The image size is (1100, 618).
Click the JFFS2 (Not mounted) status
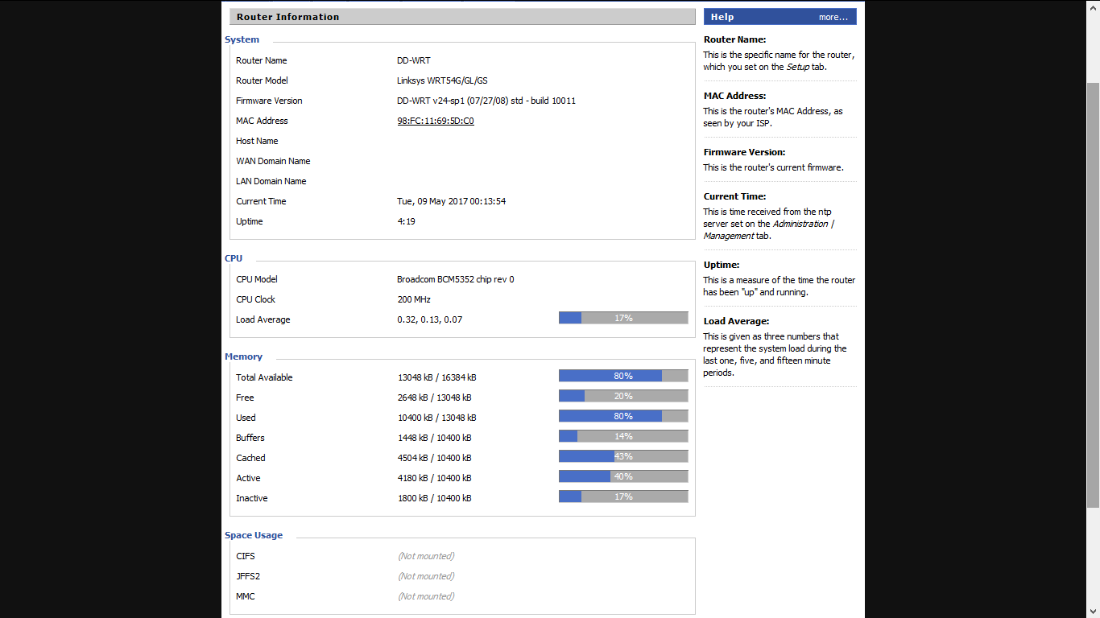426,576
